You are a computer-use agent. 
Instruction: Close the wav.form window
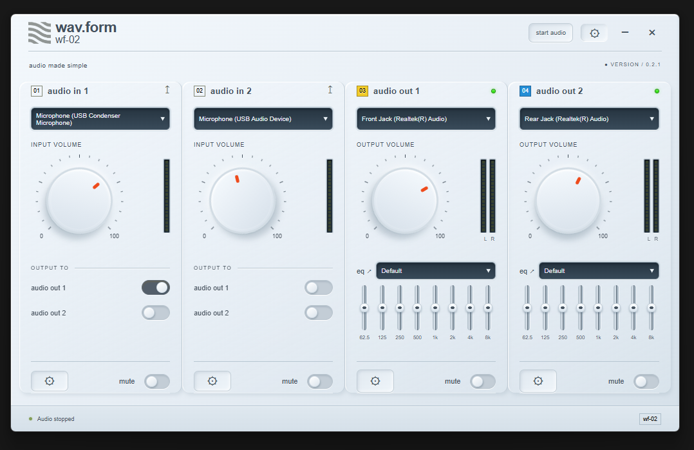(x=652, y=32)
